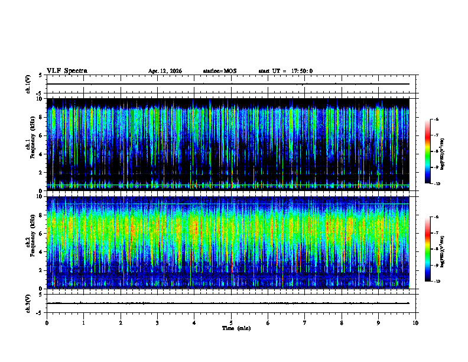468x362 pixels.
Task: Click the ch.1 spectrogram color bar
Action: [427, 151]
